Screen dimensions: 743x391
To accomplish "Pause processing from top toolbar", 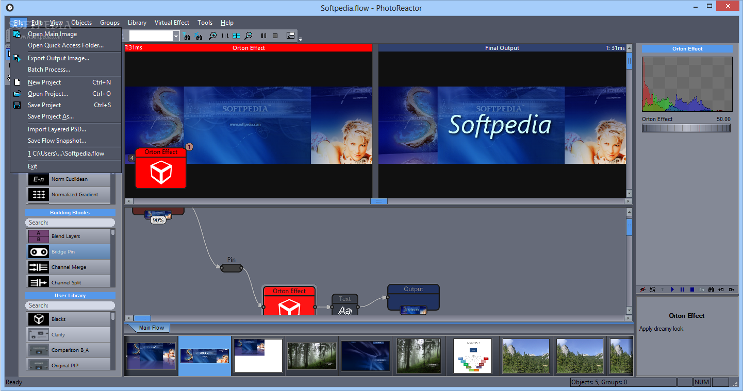I will coord(263,36).
